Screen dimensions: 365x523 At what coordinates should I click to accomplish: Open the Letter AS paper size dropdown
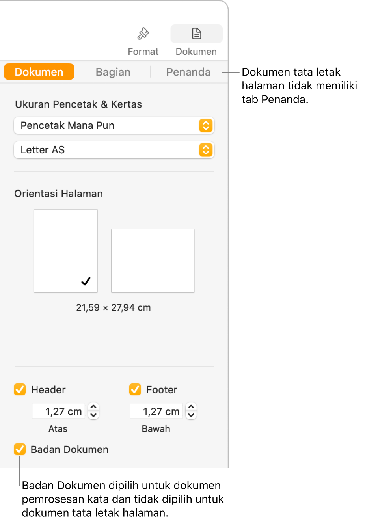(x=114, y=150)
